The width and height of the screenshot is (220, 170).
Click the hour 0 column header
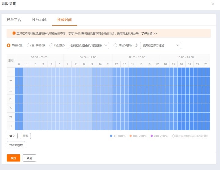pos(19,64)
